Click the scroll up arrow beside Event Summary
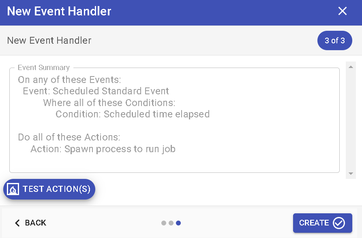The width and height of the screenshot is (362, 238). tap(351, 67)
